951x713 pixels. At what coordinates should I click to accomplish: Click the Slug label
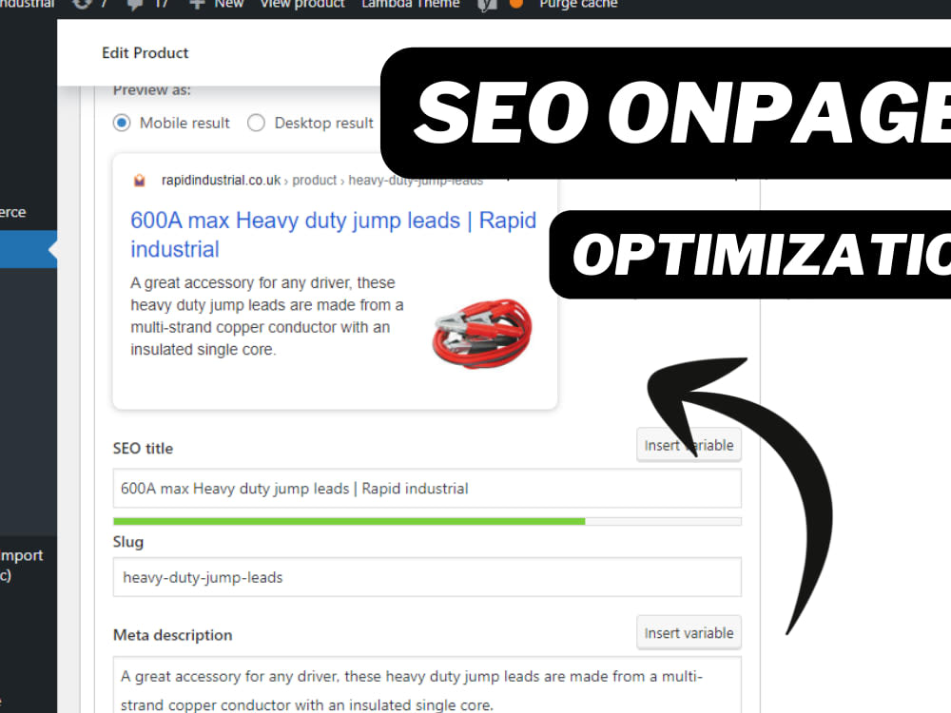click(x=128, y=542)
